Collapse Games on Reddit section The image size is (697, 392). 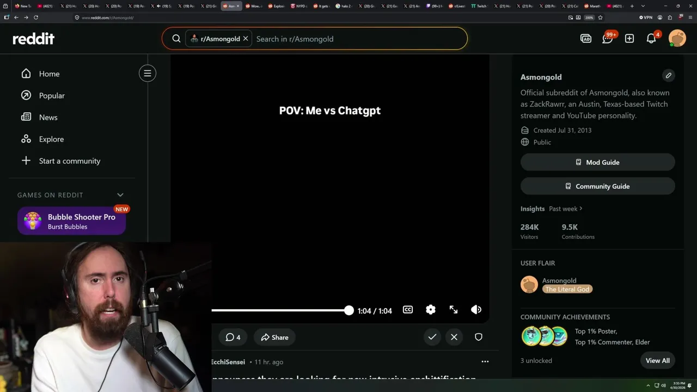coord(120,195)
